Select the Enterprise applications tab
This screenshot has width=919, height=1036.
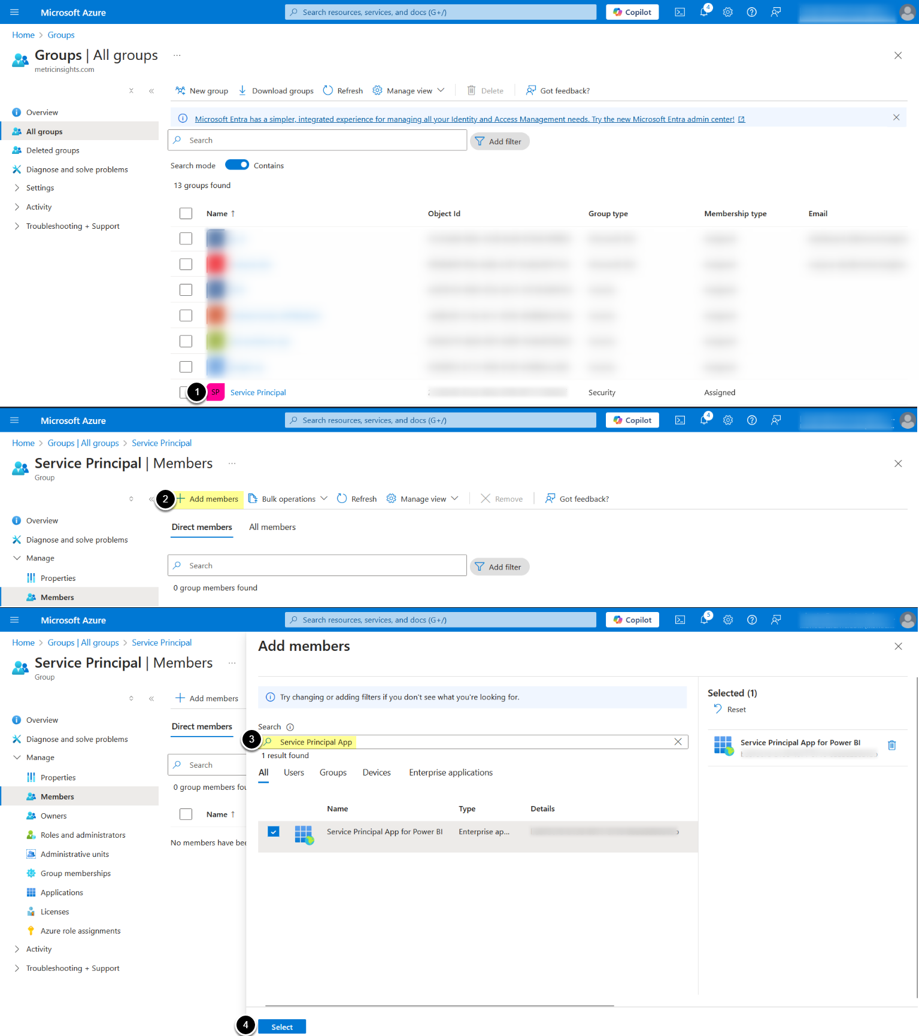tap(451, 773)
